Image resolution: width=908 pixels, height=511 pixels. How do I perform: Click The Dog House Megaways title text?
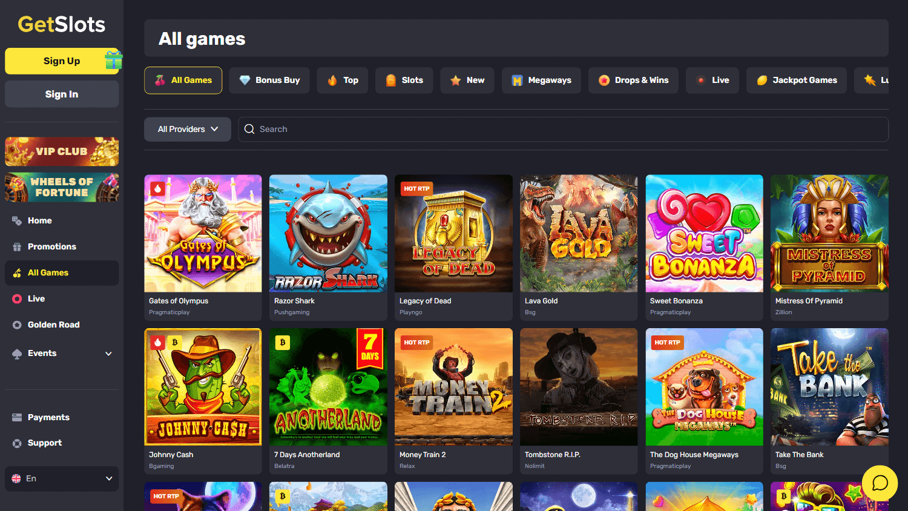point(694,455)
